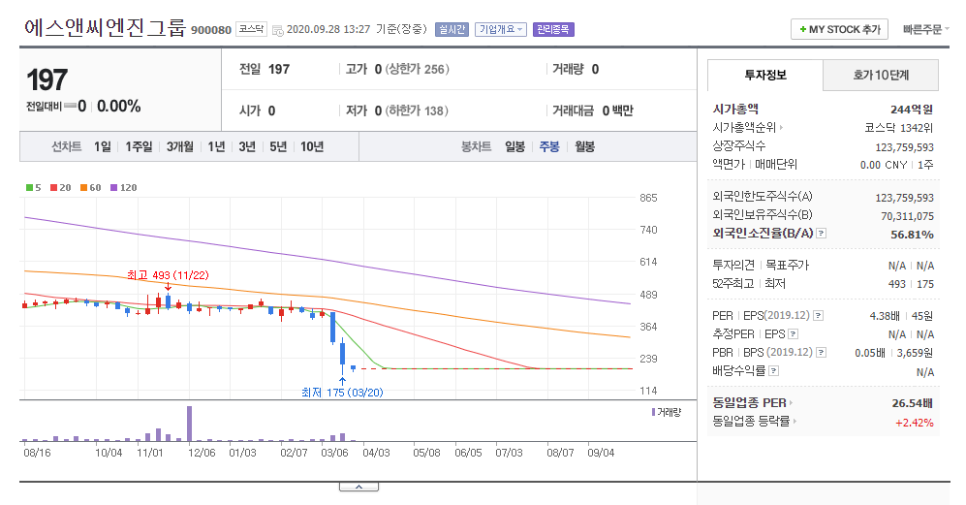Click the calendar clock icon beside the date

point(277,30)
